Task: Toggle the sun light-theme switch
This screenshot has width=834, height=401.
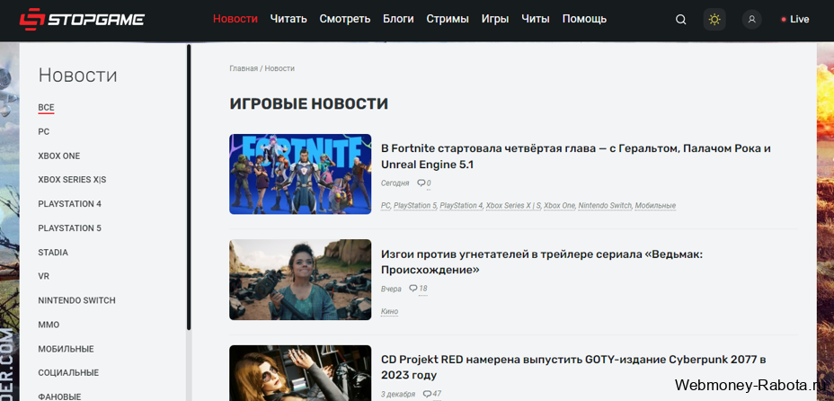Action: point(714,20)
